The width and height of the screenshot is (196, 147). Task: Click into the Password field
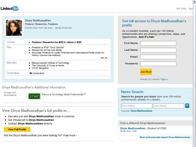(158, 64)
